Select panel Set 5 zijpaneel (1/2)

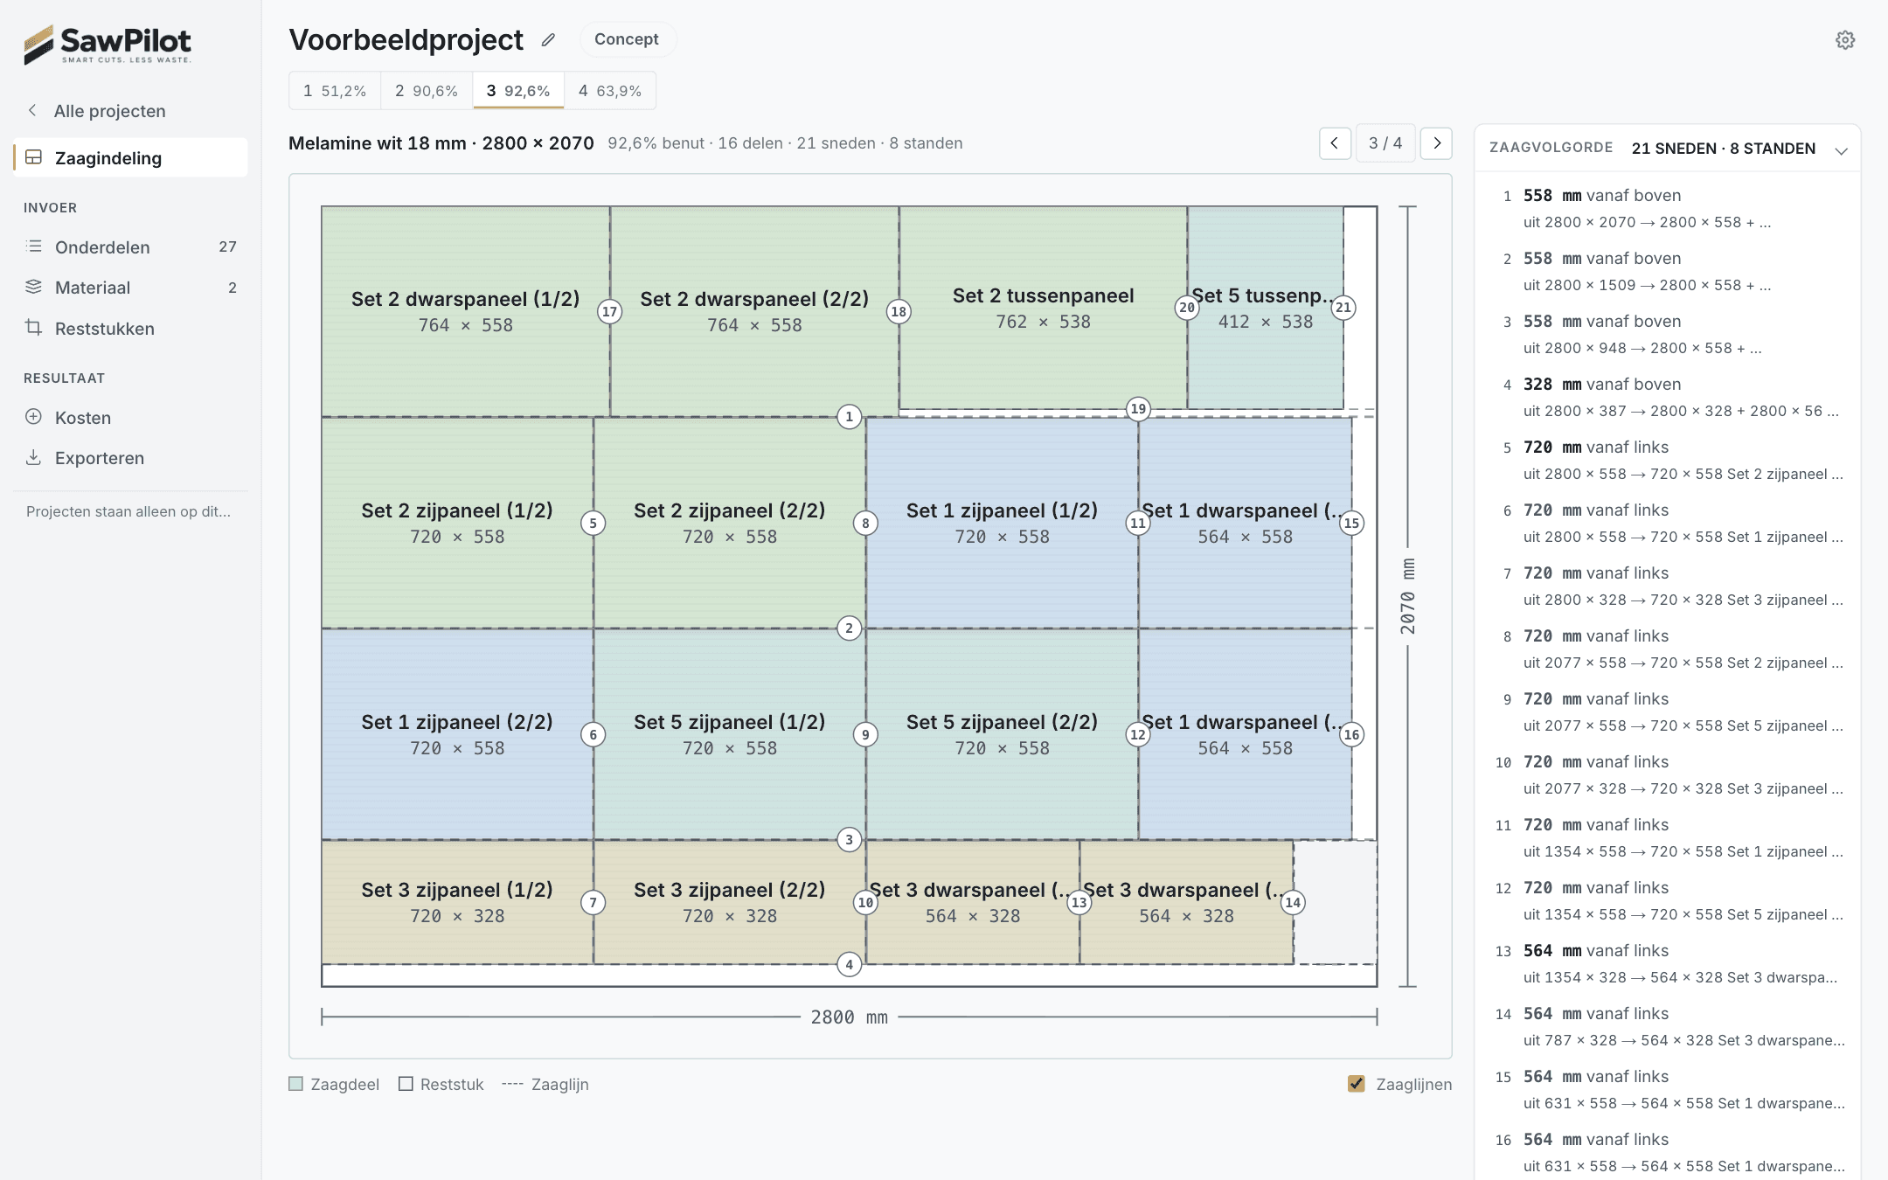[x=729, y=734]
